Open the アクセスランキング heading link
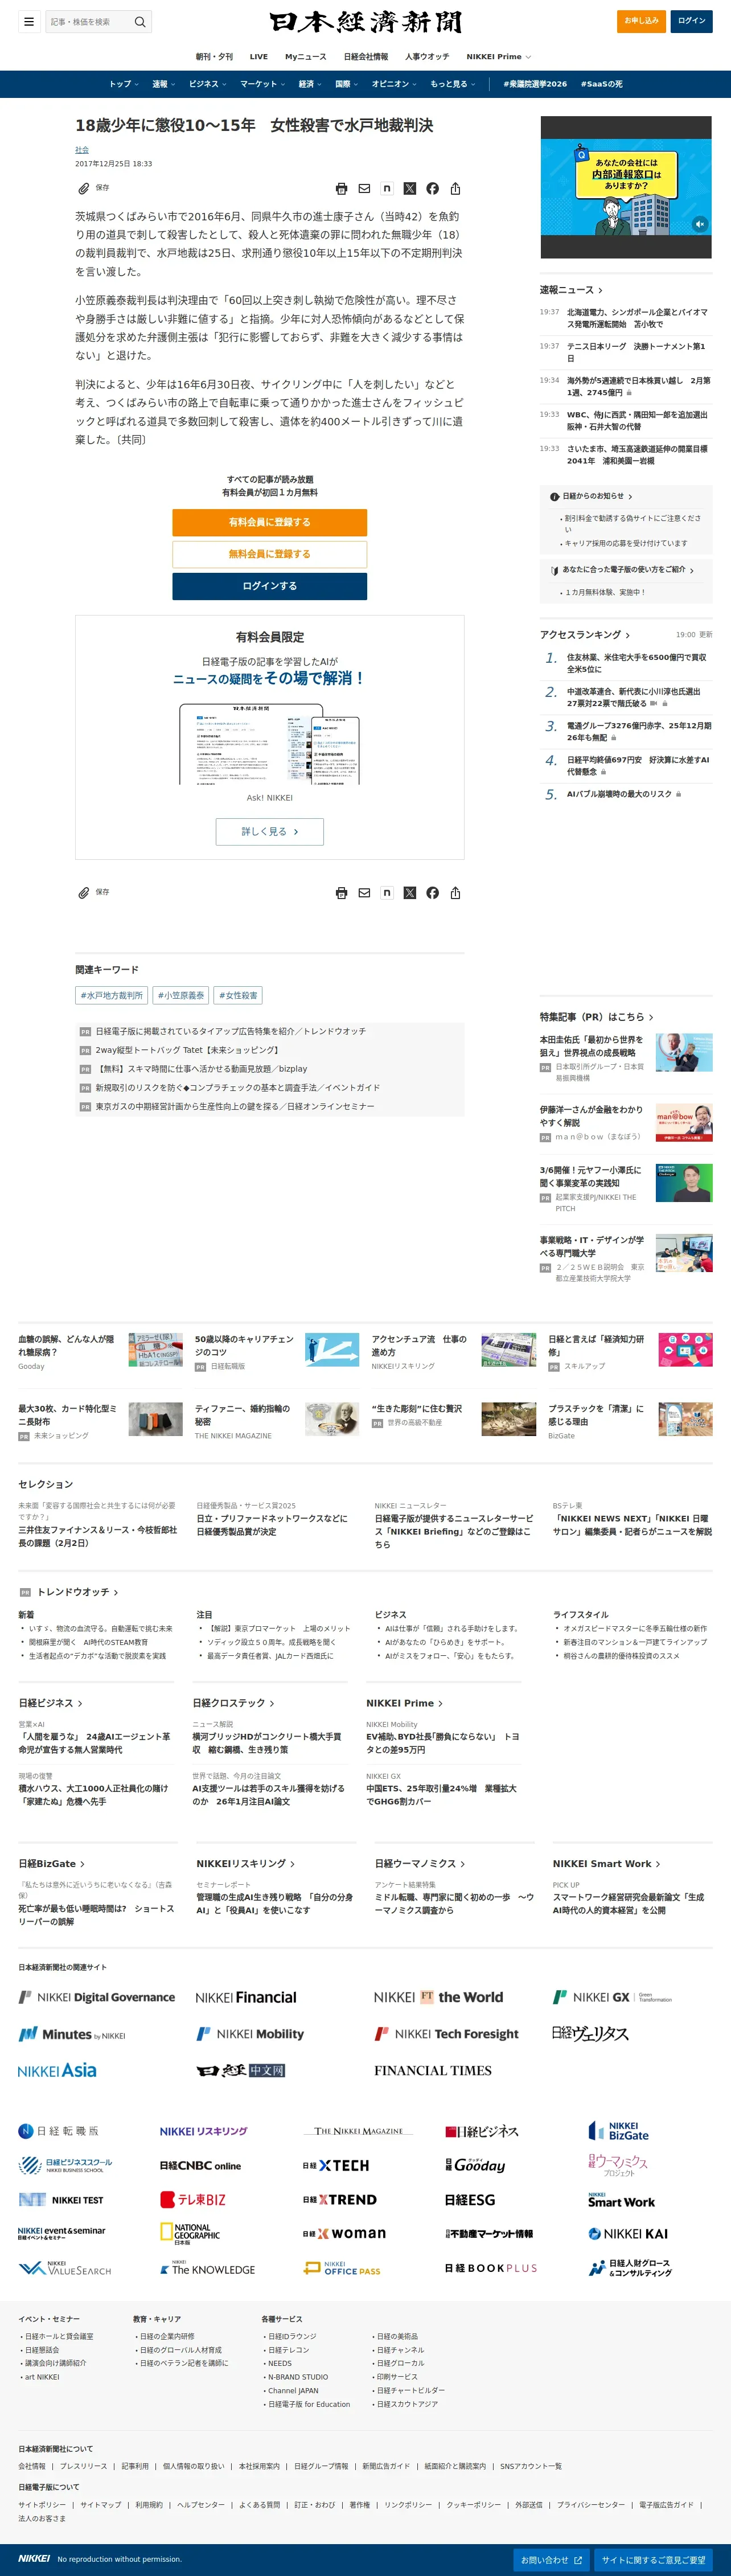 pyautogui.click(x=585, y=635)
